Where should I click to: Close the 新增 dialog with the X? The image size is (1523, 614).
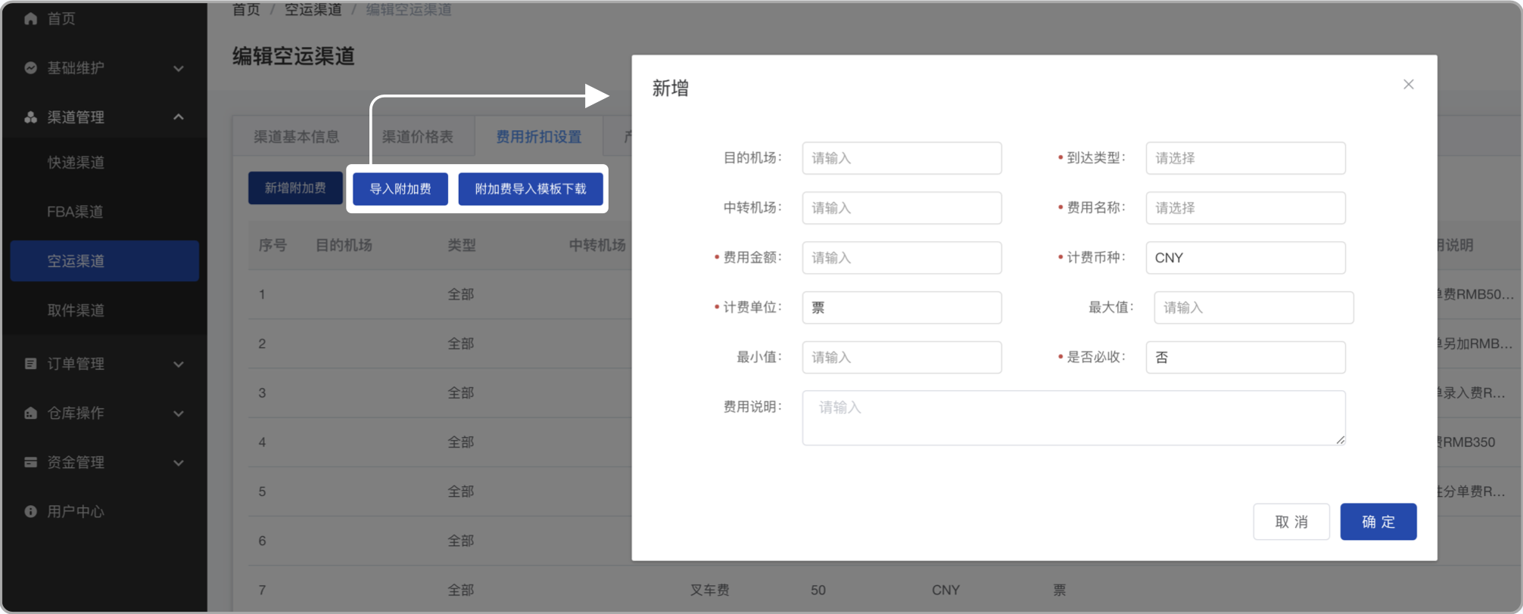coord(1408,85)
